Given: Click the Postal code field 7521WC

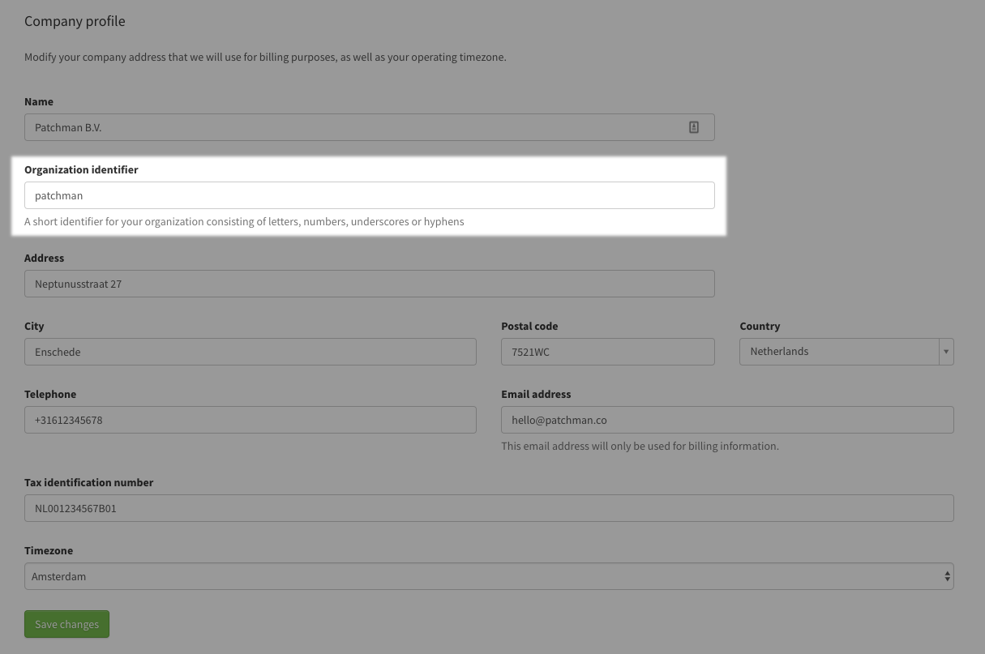Looking at the screenshot, I should click(608, 352).
